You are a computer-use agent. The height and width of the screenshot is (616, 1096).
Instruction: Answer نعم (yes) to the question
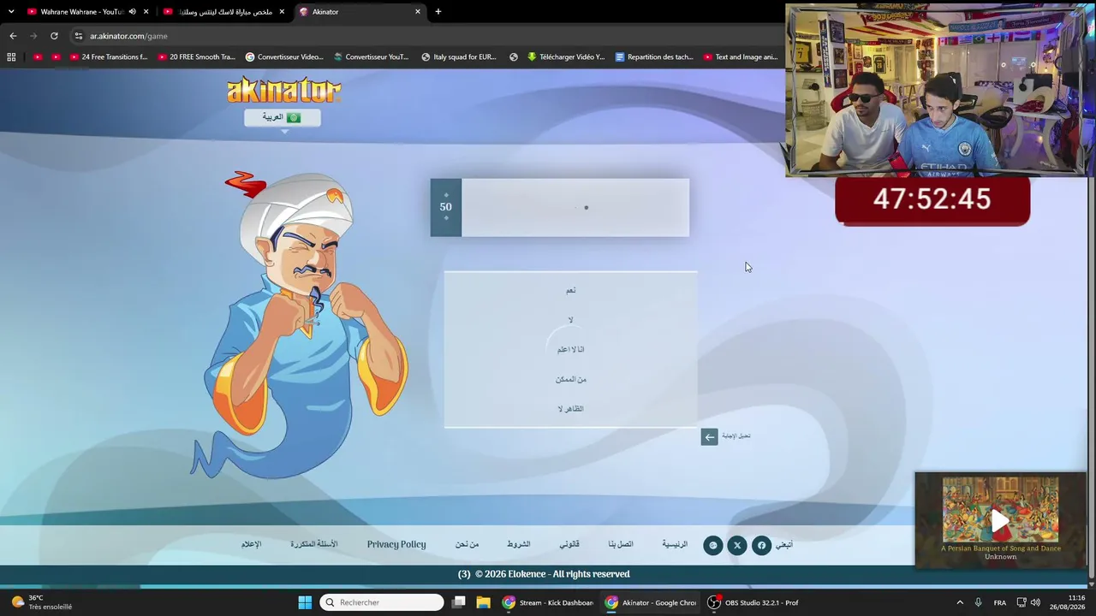point(570,290)
